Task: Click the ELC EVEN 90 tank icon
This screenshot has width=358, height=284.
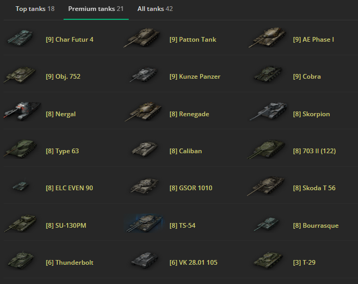Action: (20, 185)
